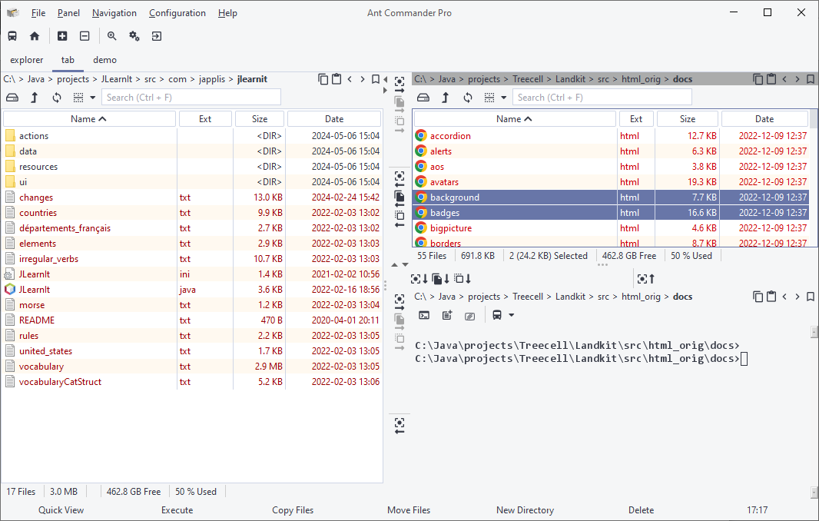This screenshot has height=521, width=819.
Task: Refresh the right docs panel listing
Action: (468, 97)
